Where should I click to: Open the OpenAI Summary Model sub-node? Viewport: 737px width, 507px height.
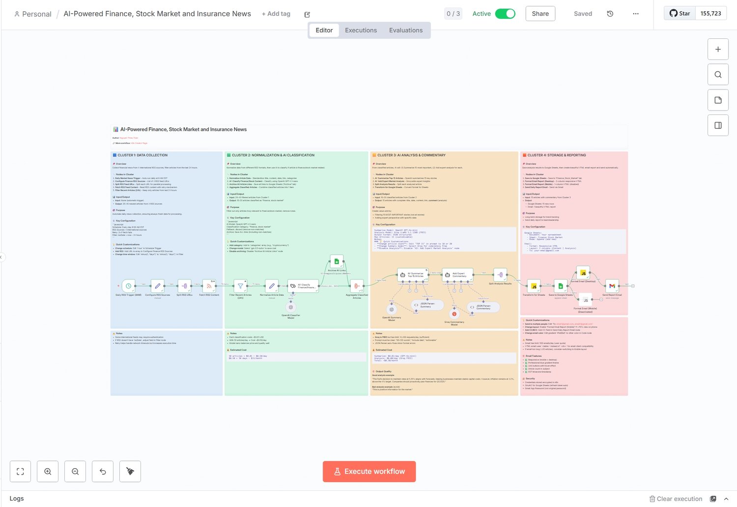point(392,310)
